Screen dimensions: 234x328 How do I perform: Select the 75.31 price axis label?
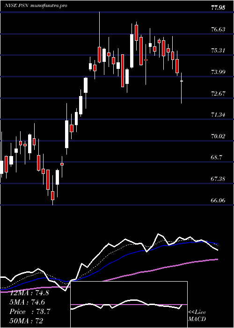tap(218, 51)
